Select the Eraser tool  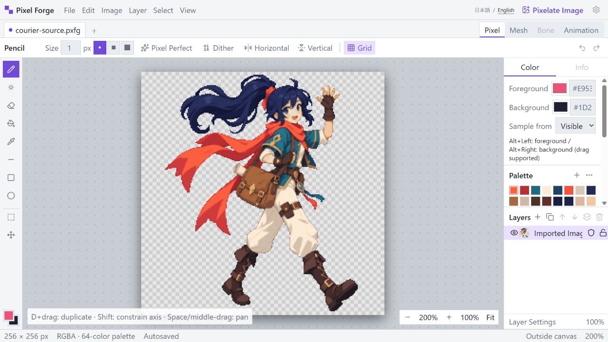11,105
